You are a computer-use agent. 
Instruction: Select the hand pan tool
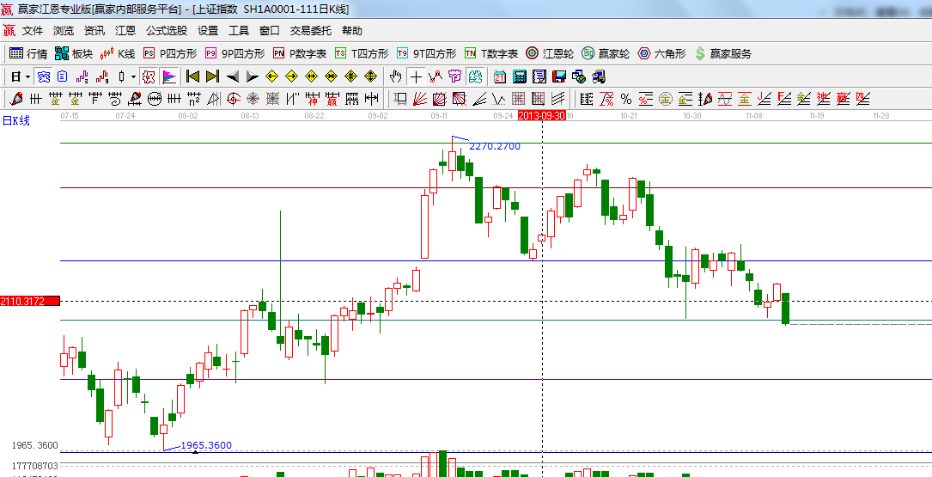click(x=396, y=76)
